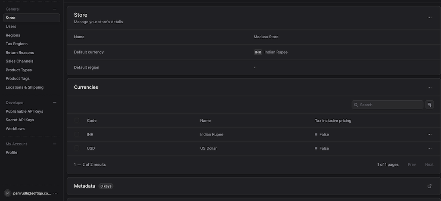The width and height of the screenshot is (441, 201).
Task: Click the user avatar icon
Action: pyautogui.click(x=8, y=193)
